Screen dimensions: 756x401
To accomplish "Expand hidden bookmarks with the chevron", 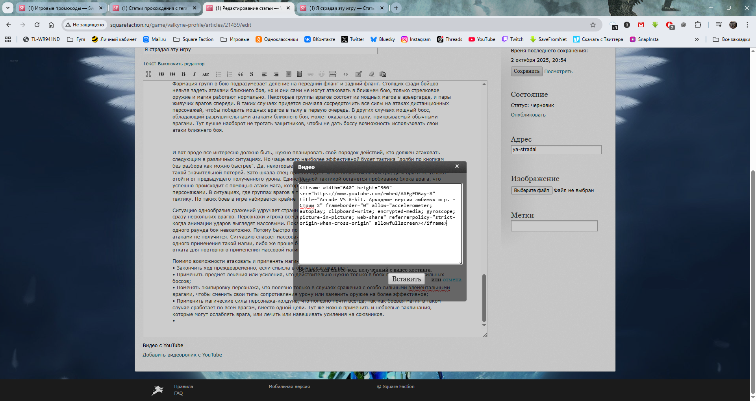I will 697,39.
